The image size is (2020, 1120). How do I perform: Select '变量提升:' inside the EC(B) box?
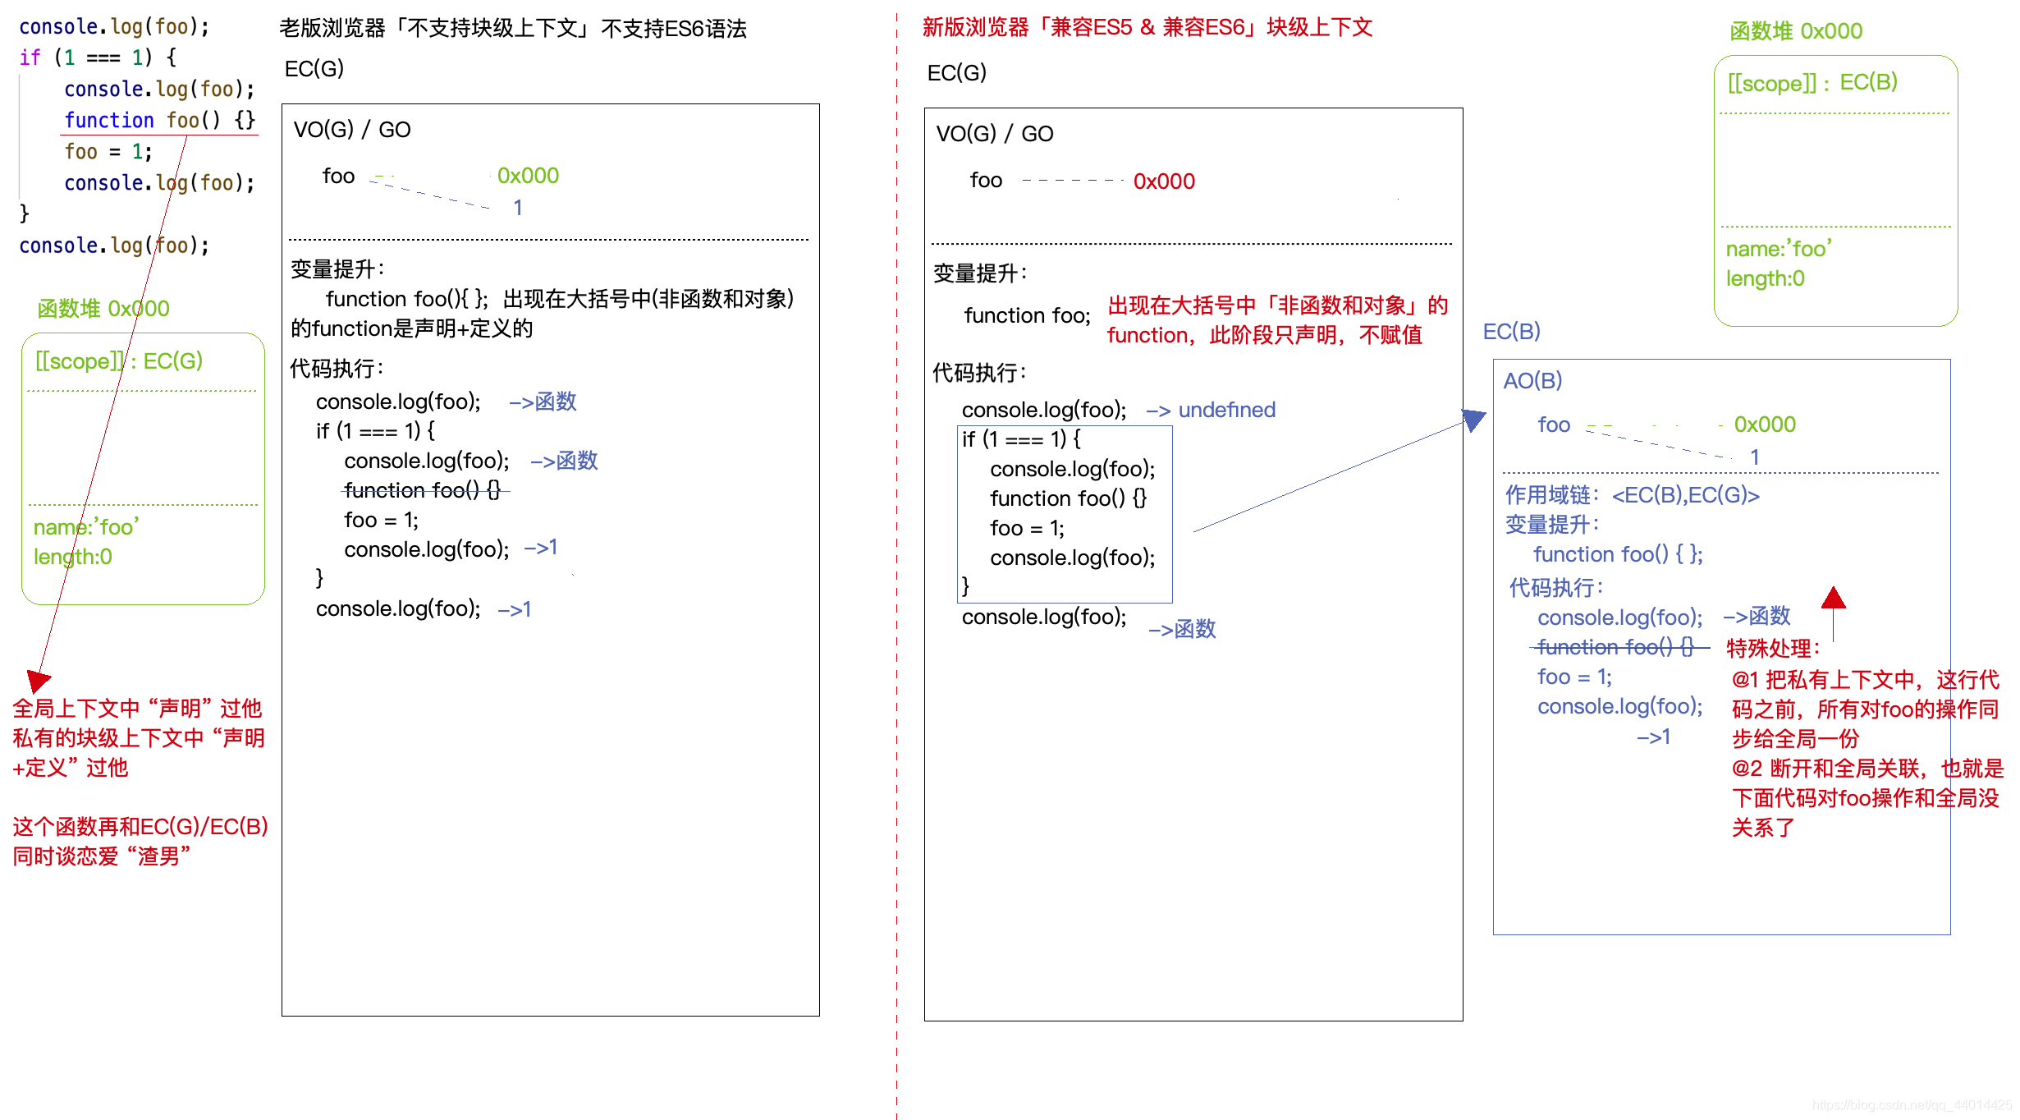pos(1552,525)
